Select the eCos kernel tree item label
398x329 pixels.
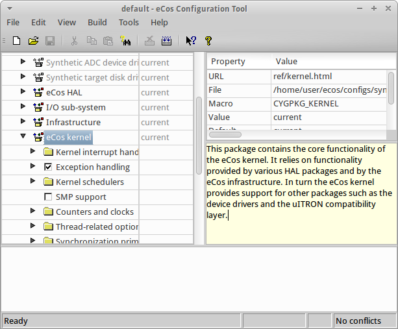point(68,137)
